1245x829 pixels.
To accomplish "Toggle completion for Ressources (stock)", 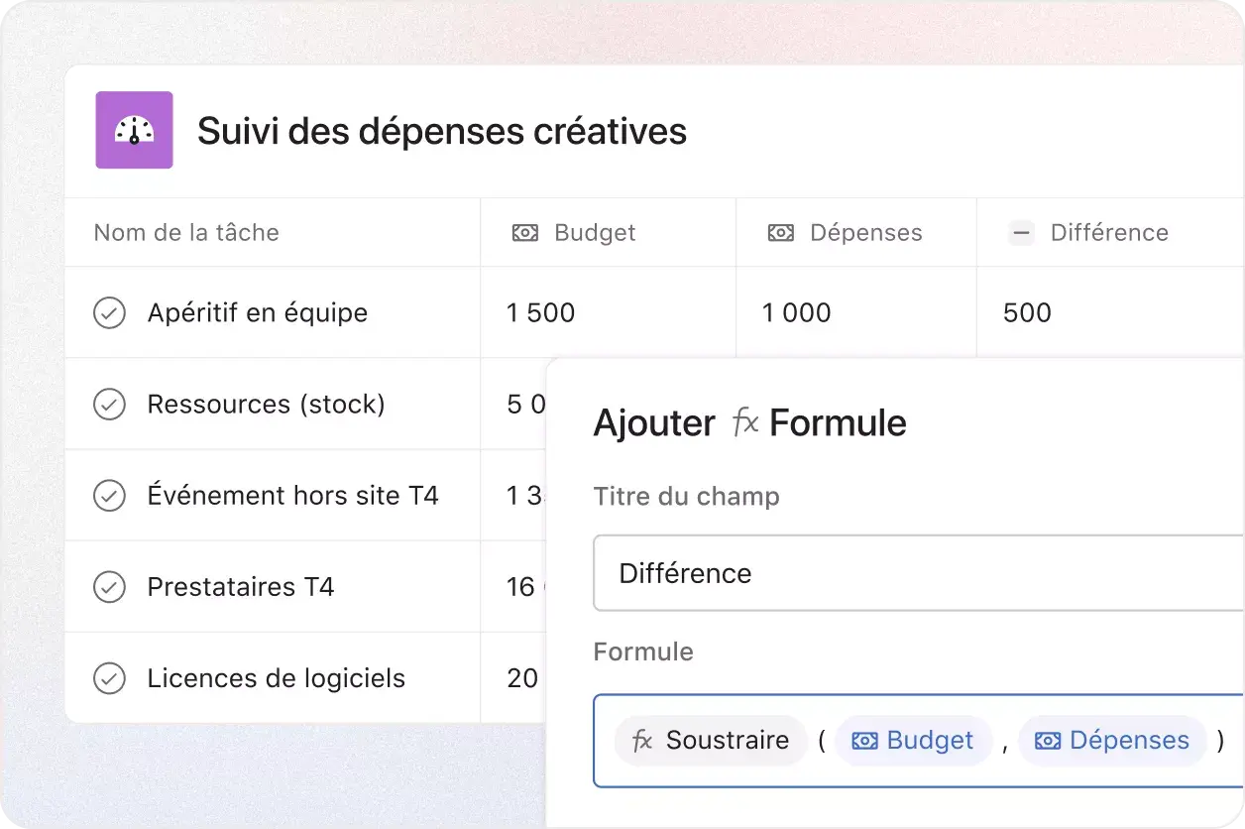I will (110, 404).
